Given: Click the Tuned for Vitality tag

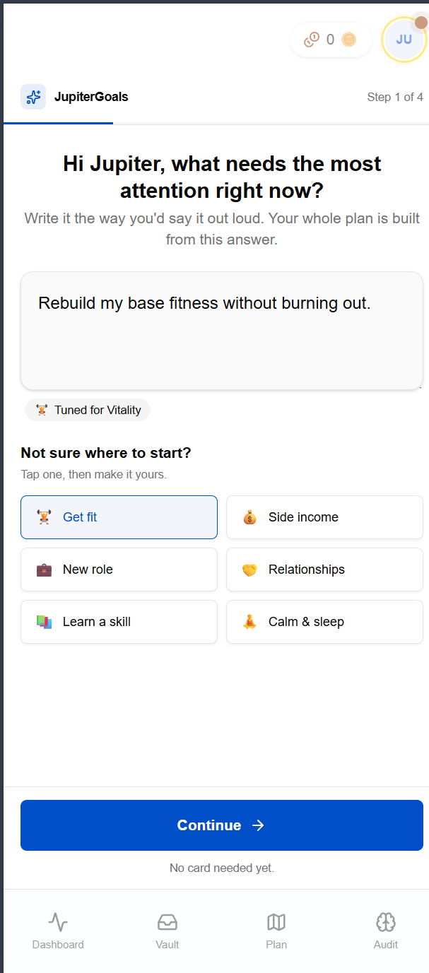Looking at the screenshot, I should [x=88, y=410].
